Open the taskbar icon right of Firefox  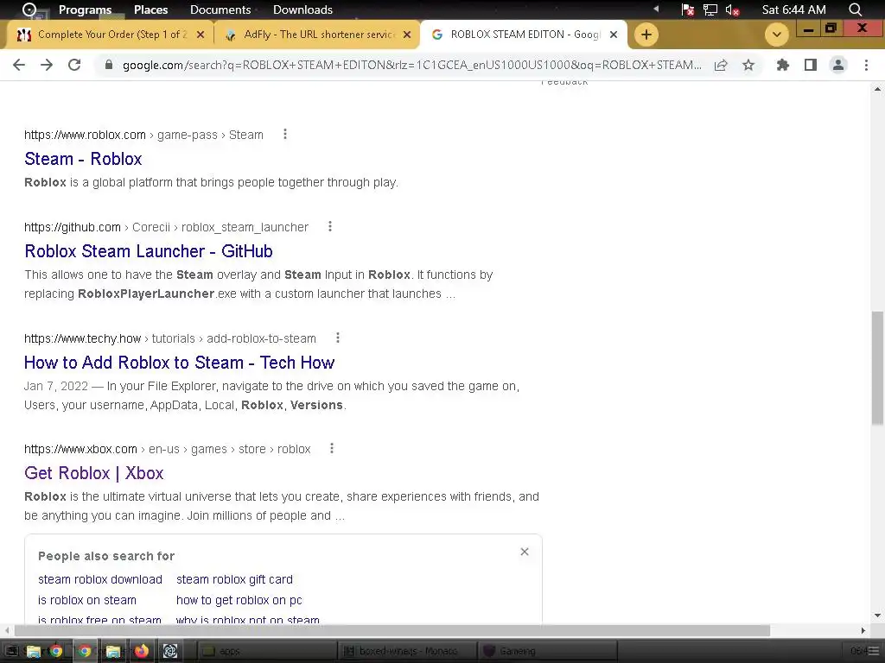pos(170,651)
